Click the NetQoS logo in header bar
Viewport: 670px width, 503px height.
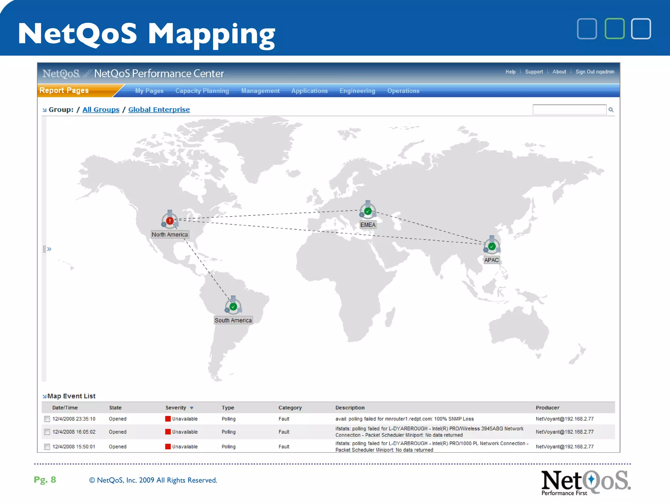pos(61,74)
